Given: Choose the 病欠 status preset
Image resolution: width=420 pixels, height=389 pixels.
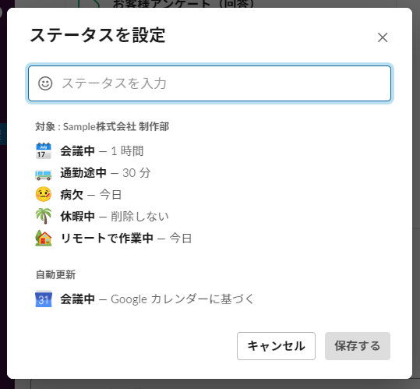Looking at the screenshot, I should click(x=79, y=195).
